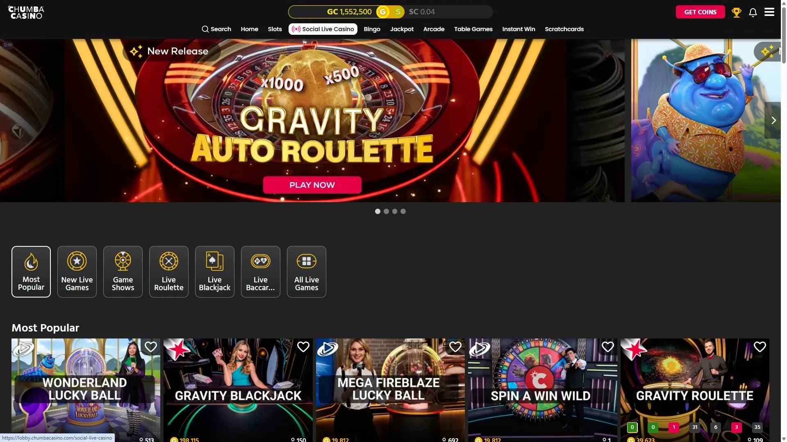Viewport: 787px width, 442px height.
Task: Select the Most Popular category tile
Action: pyautogui.click(x=31, y=272)
